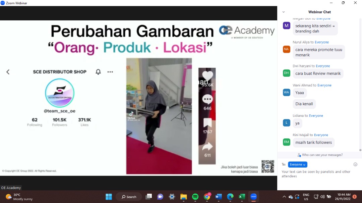Show hidden system tray icons

click(284, 197)
